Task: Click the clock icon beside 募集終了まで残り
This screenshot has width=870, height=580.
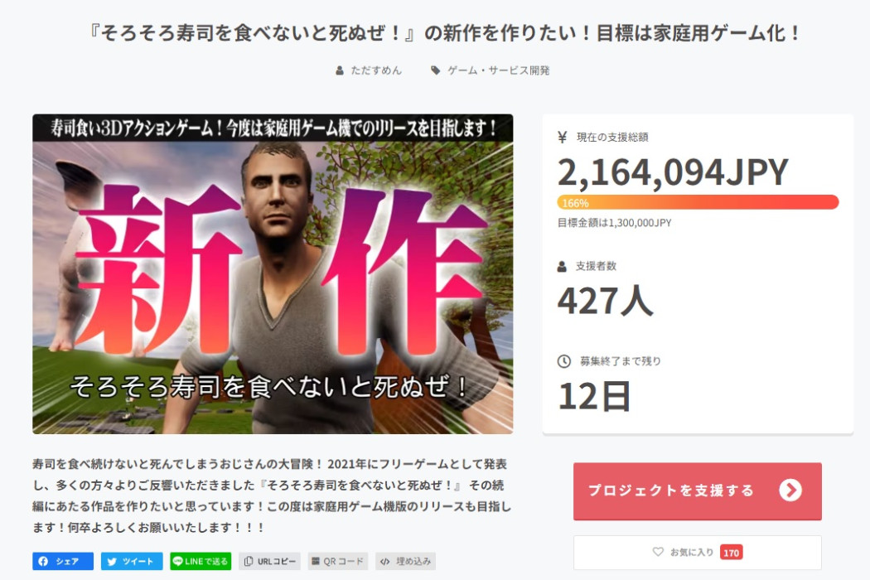Action: click(563, 361)
